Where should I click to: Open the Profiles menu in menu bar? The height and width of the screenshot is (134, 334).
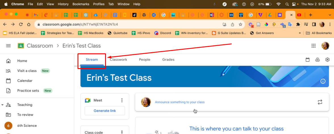99,4
